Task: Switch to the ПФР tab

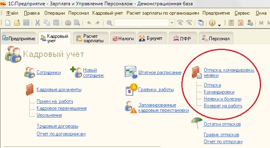Action: 183,38
